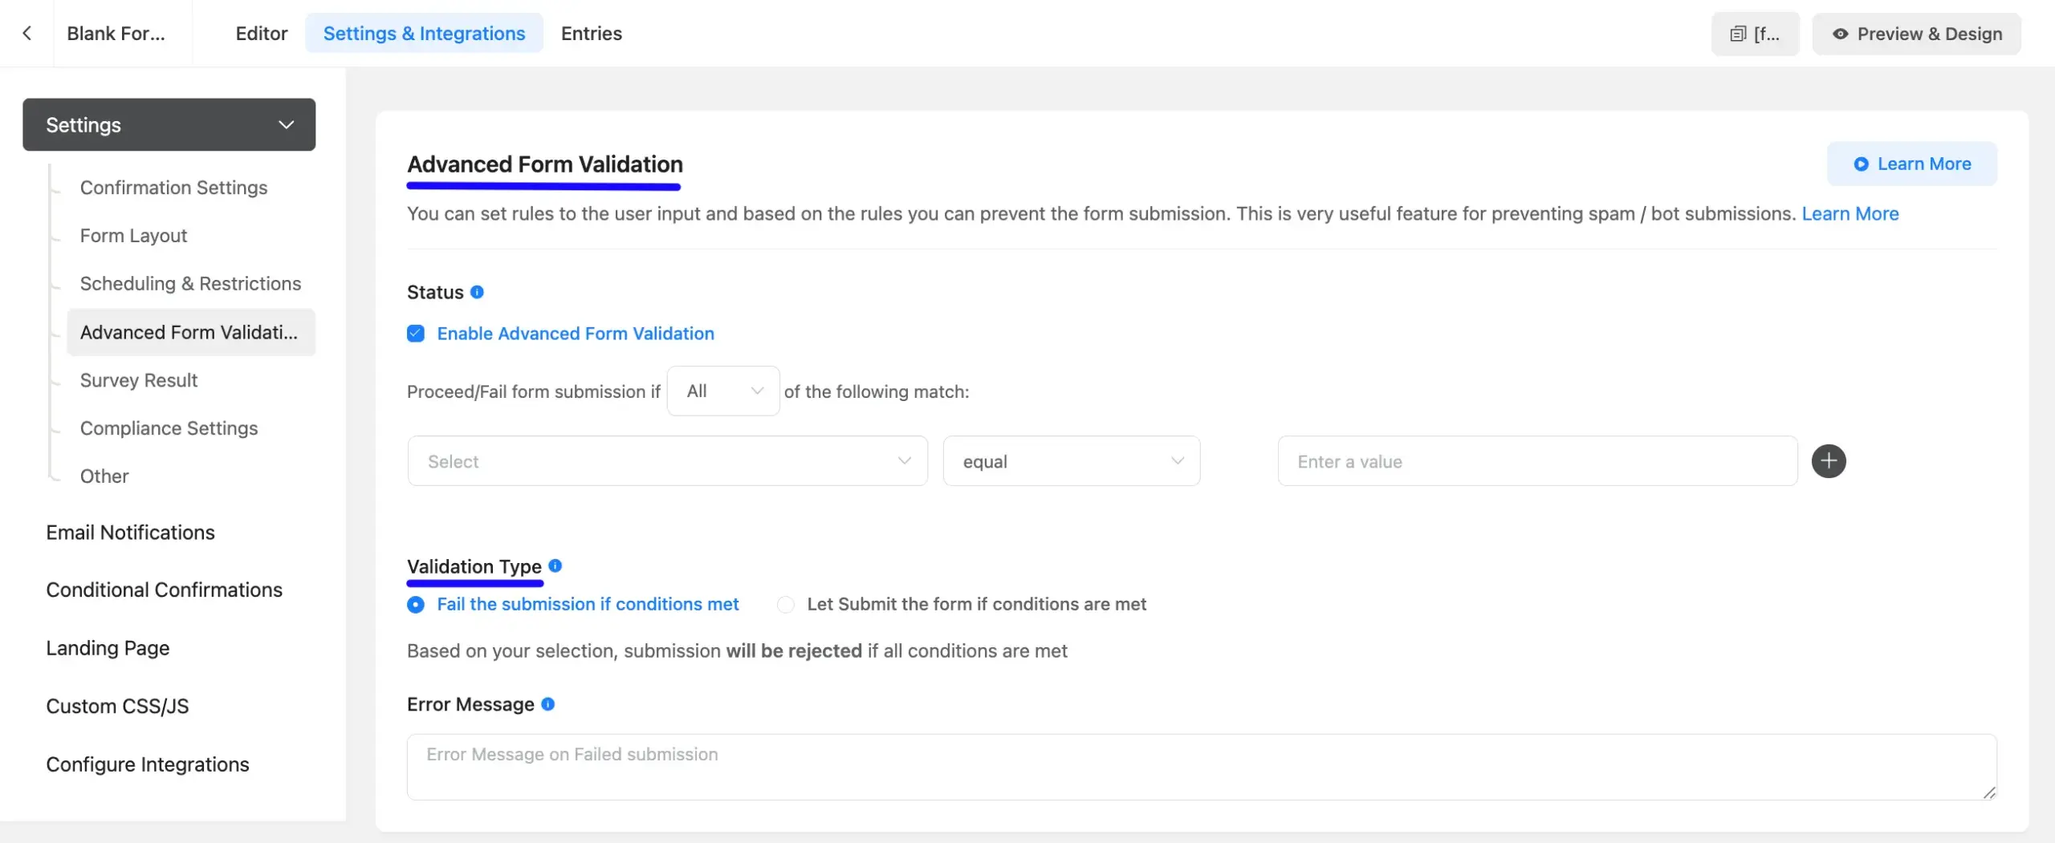Choose Let Submit the form if conditions are met

(x=785, y=604)
